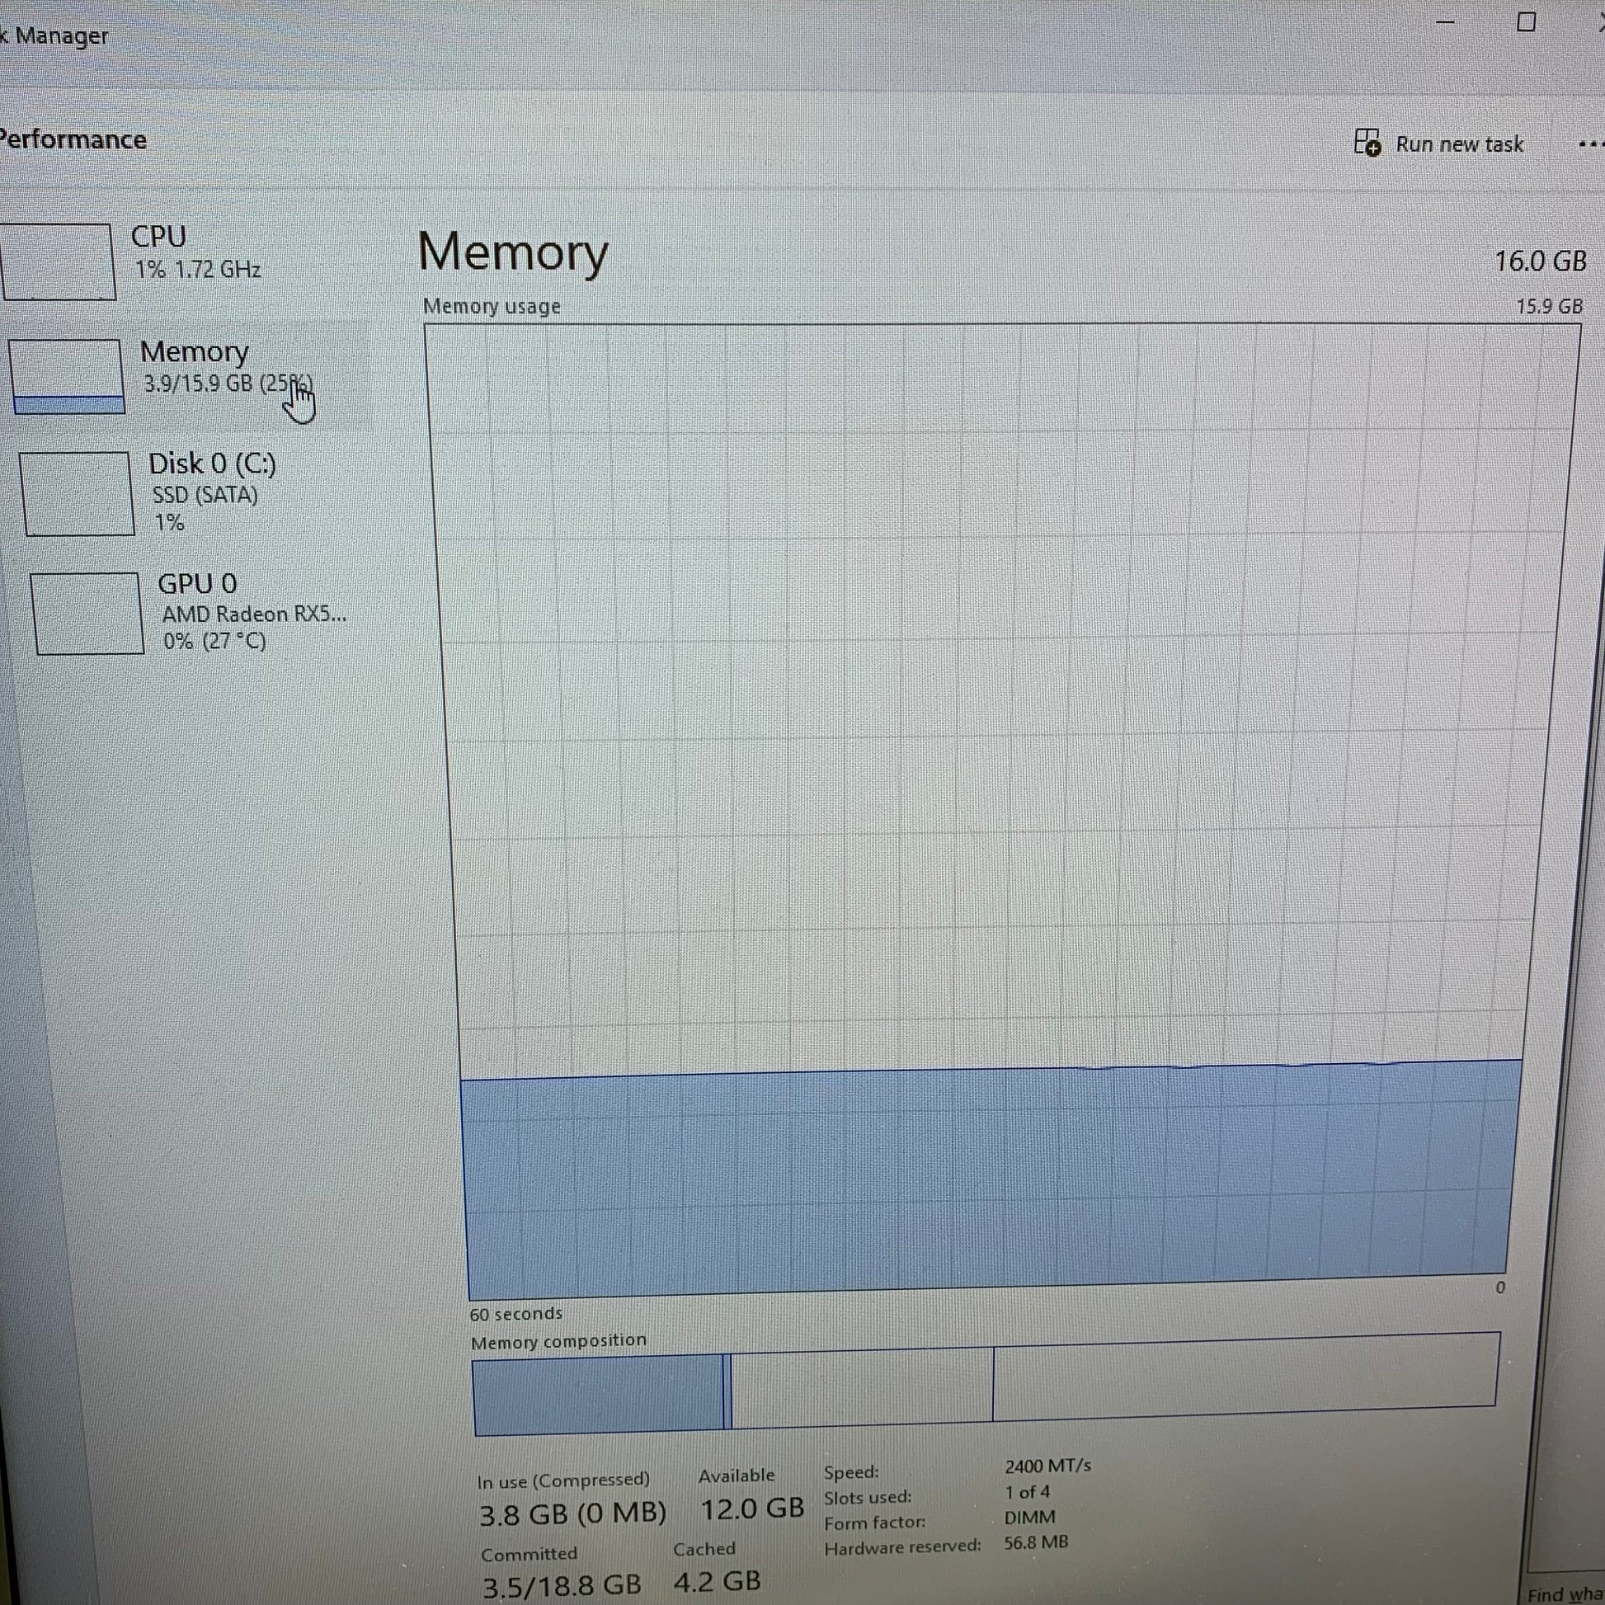Screen dimensions: 1605x1605
Task: Click the Performance page heading
Action: (x=73, y=139)
